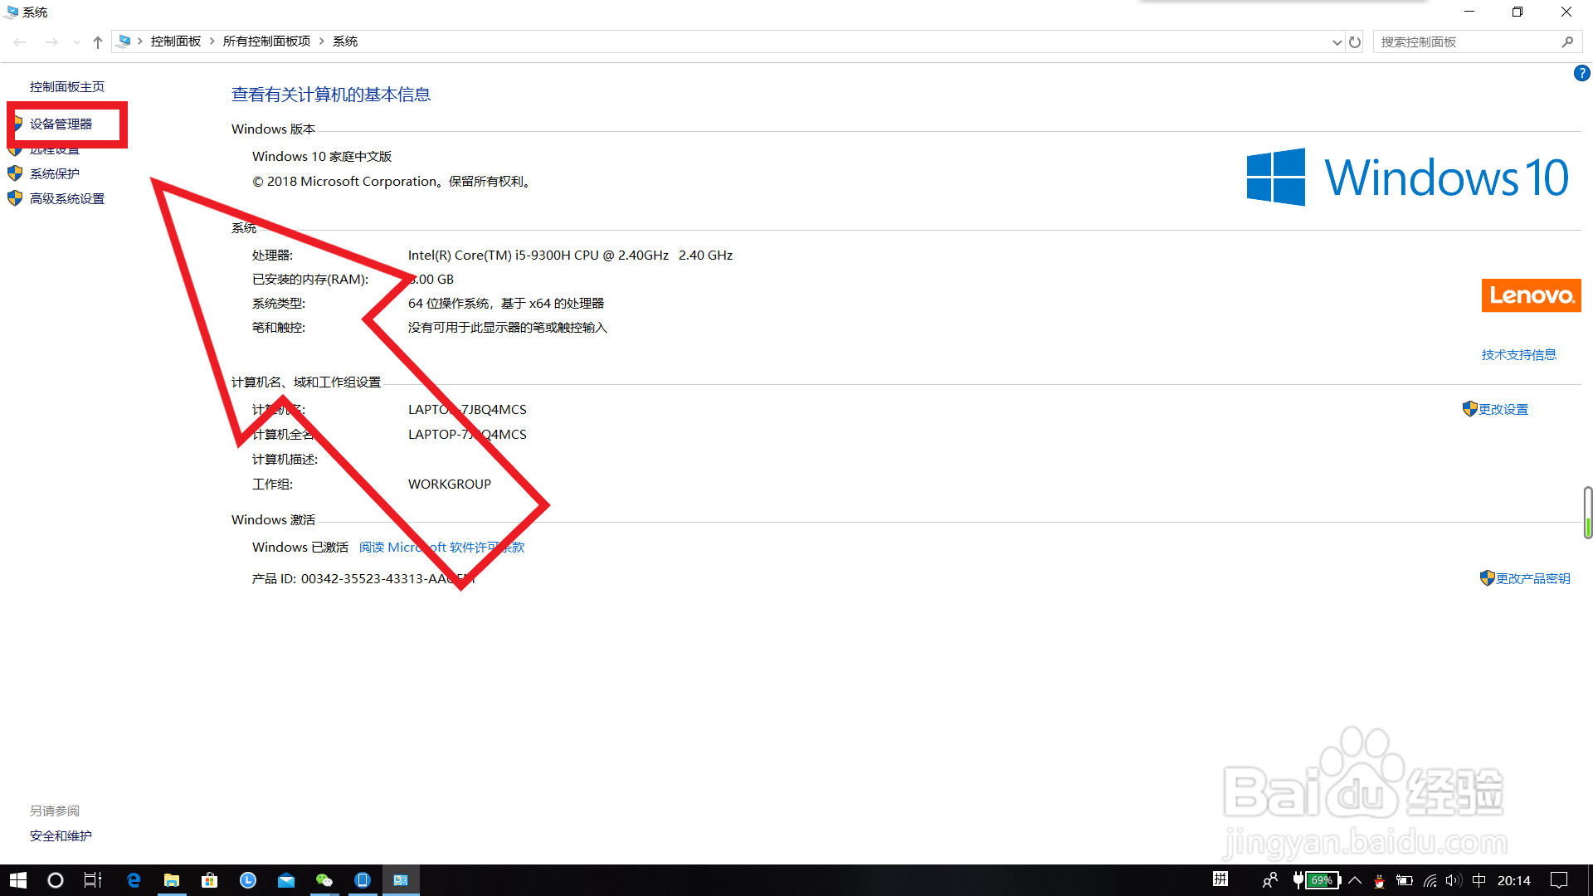
Task: Show hidden tray icons chevron
Action: 1355,880
